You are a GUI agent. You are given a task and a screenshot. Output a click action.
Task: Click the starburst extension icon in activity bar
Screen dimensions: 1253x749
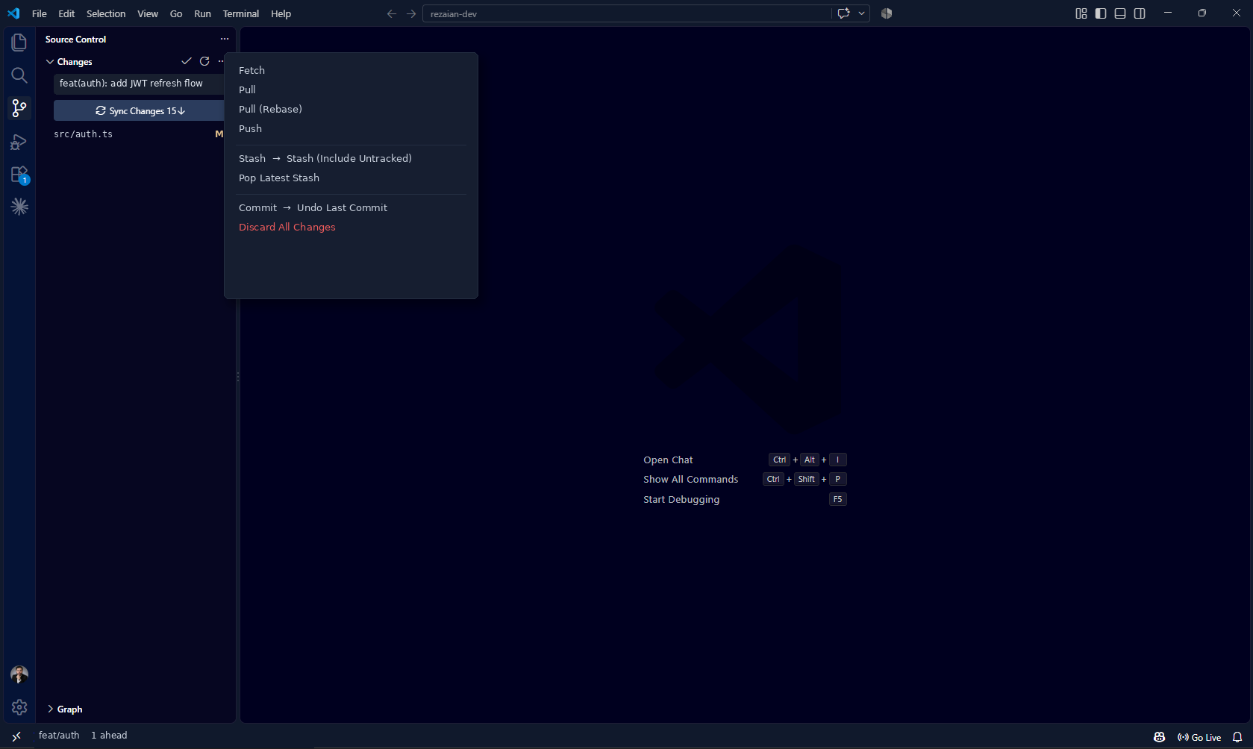pyautogui.click(x=19, y=207)
